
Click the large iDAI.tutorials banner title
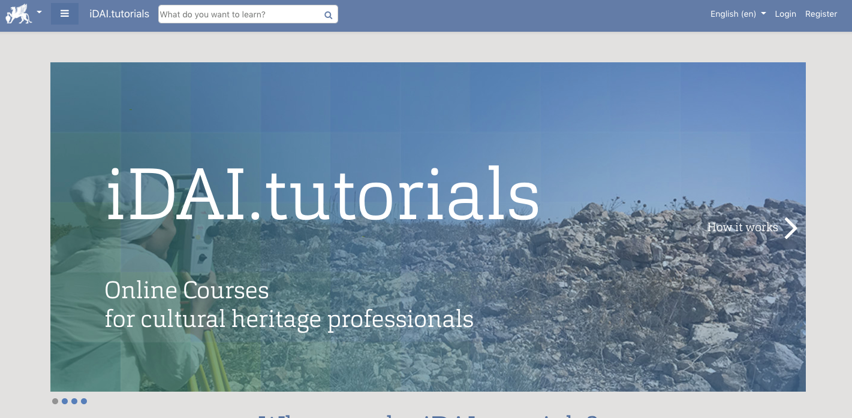[x=323, y=193]
